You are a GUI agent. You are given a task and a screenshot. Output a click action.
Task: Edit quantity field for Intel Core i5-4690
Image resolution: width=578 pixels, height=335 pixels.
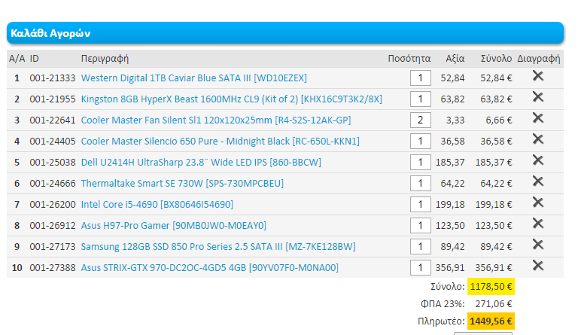[x=421, y=204]
